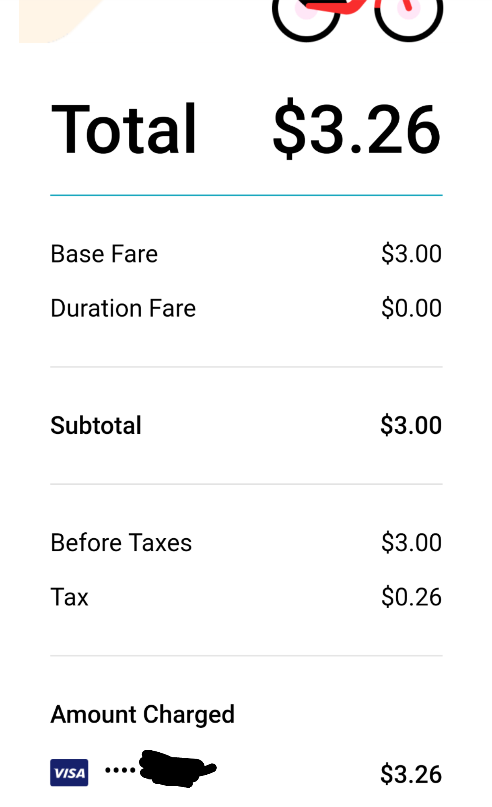
Task: Click the Amount Charged heading
Action: 143,714
